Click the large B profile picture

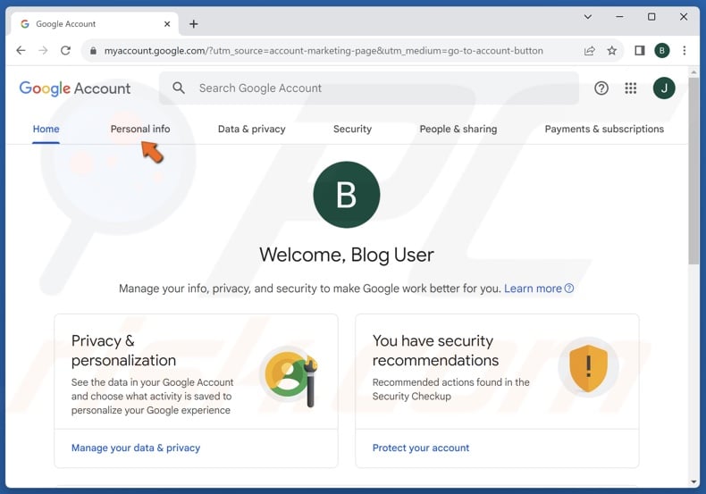click(x=346, y=195)
